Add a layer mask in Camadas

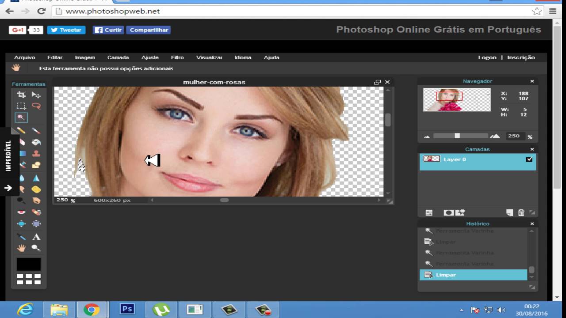(x=448, y=213)
